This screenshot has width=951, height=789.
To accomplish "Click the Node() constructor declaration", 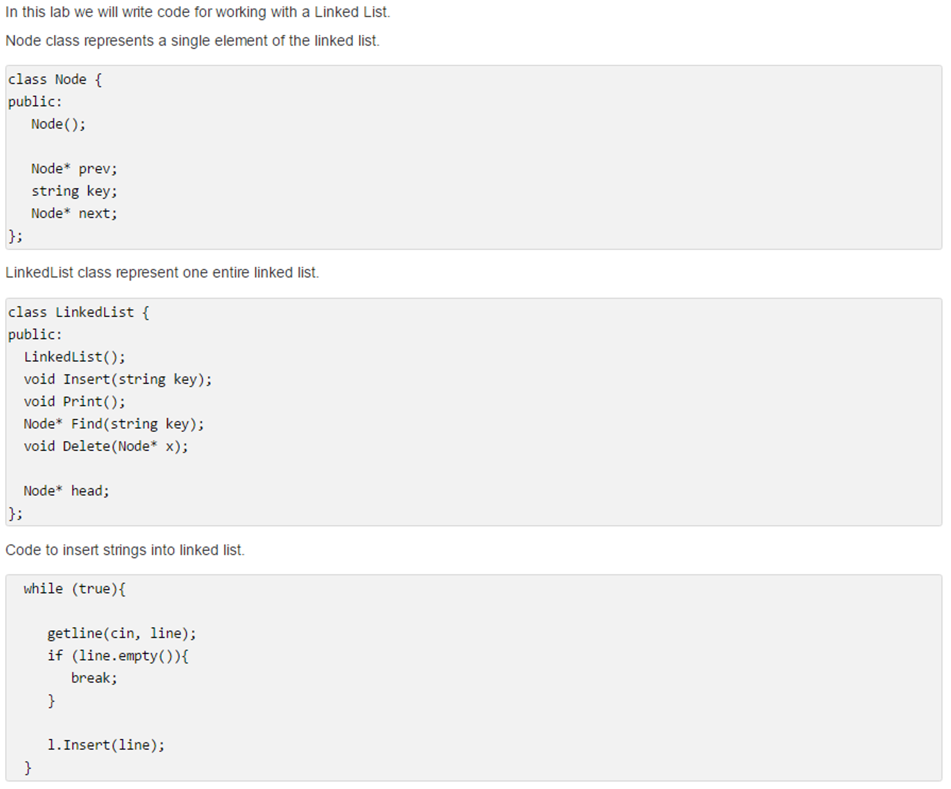I will pos(59,124).
